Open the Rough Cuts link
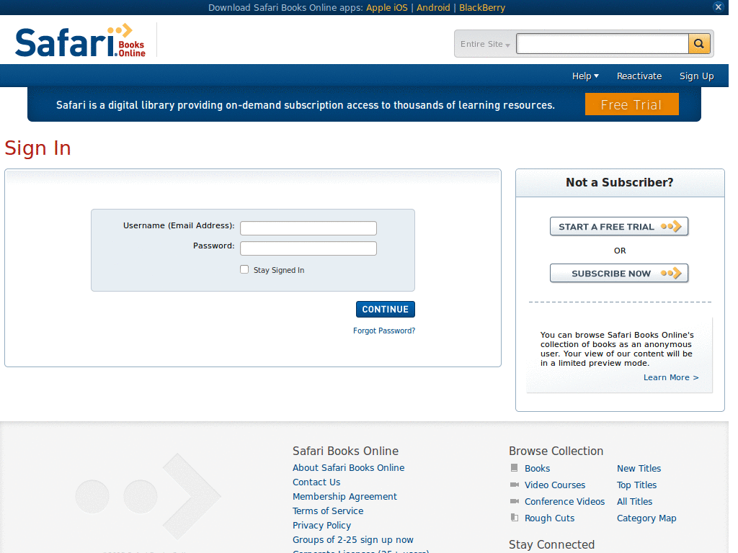 click(550, 518)
